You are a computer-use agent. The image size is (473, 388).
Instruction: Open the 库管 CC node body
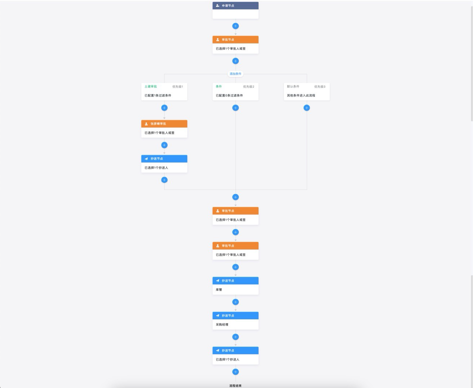pos(235,290)
